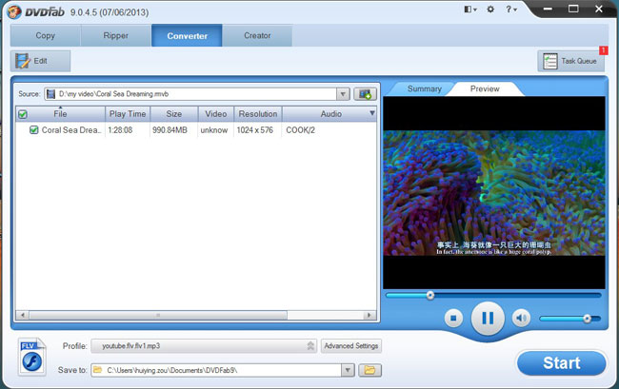The image size is (619, 389).
Task: Uncheck the Coral Sea Drea.. file
Action: click(34, 130)
